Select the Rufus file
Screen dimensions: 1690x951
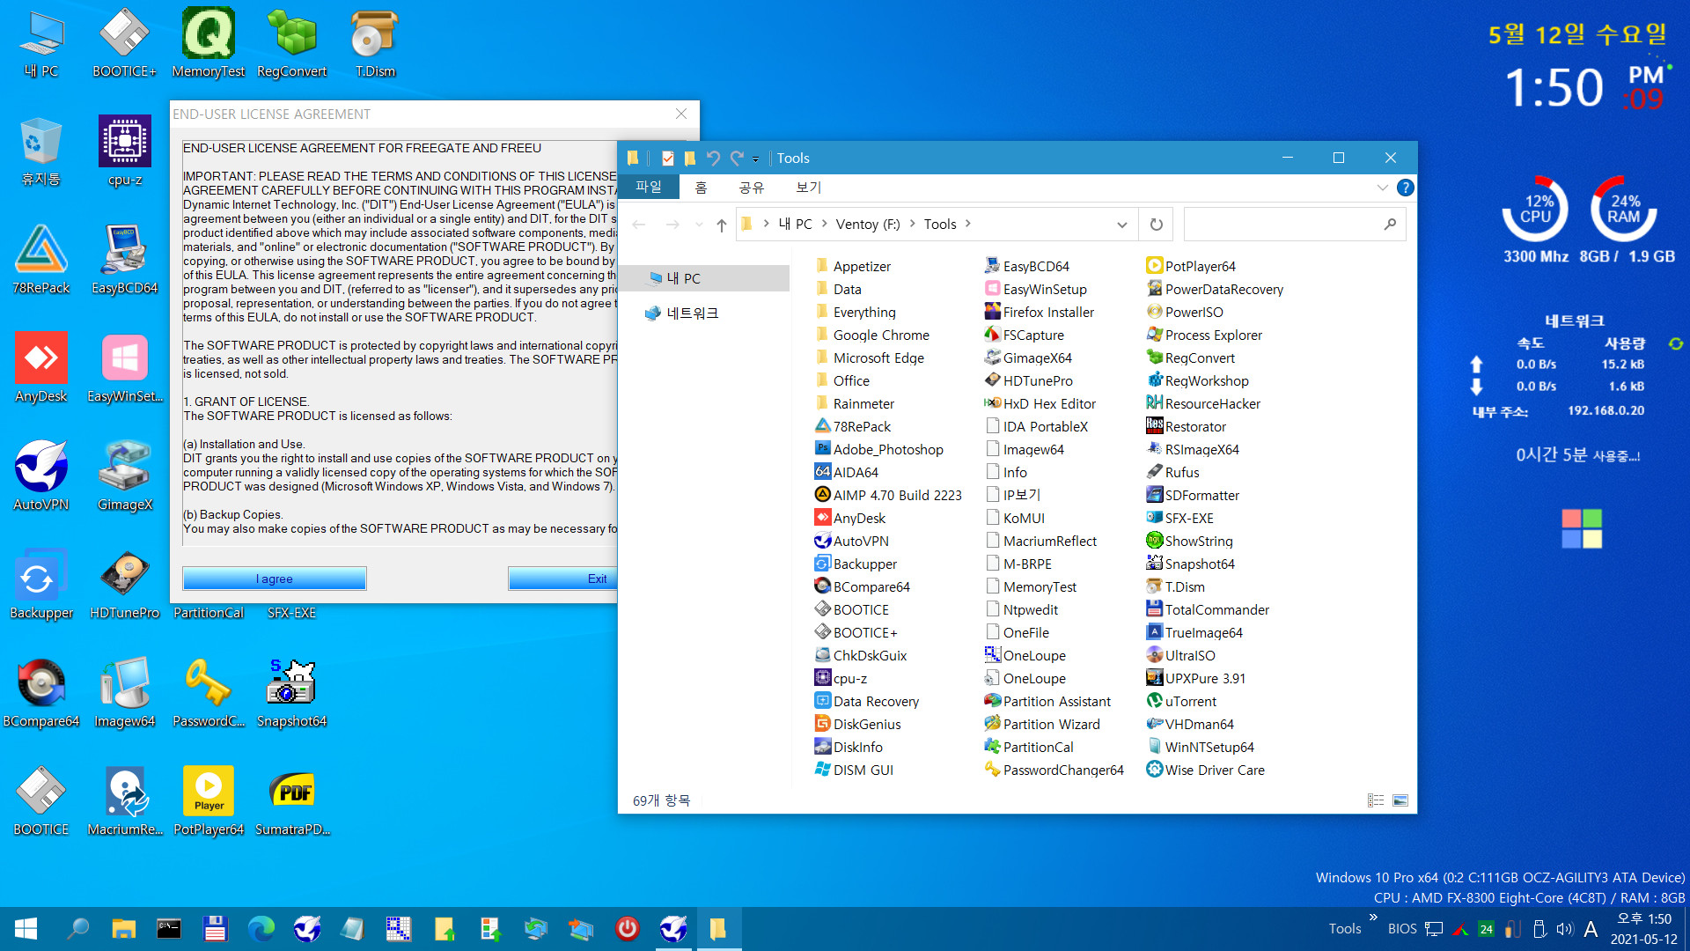coord(1172,473)
